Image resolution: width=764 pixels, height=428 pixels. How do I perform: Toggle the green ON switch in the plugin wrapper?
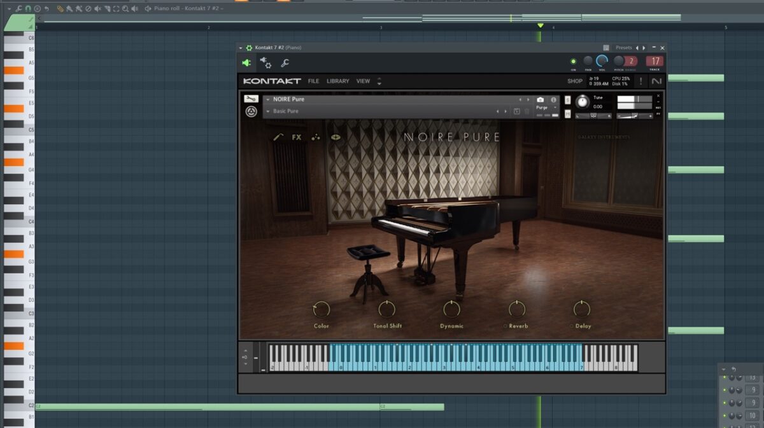(x=574, y=62)
